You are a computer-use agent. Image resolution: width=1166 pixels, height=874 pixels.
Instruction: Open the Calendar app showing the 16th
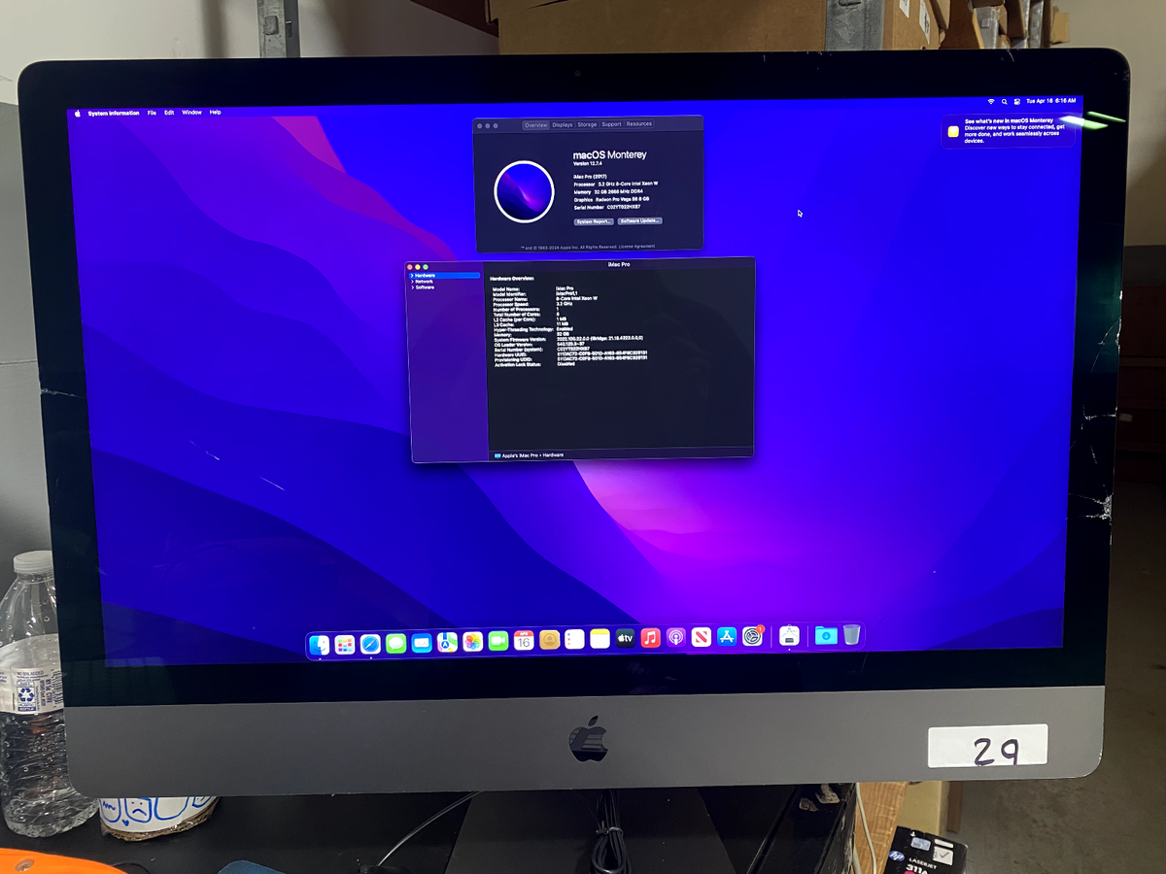pos(524,639)
